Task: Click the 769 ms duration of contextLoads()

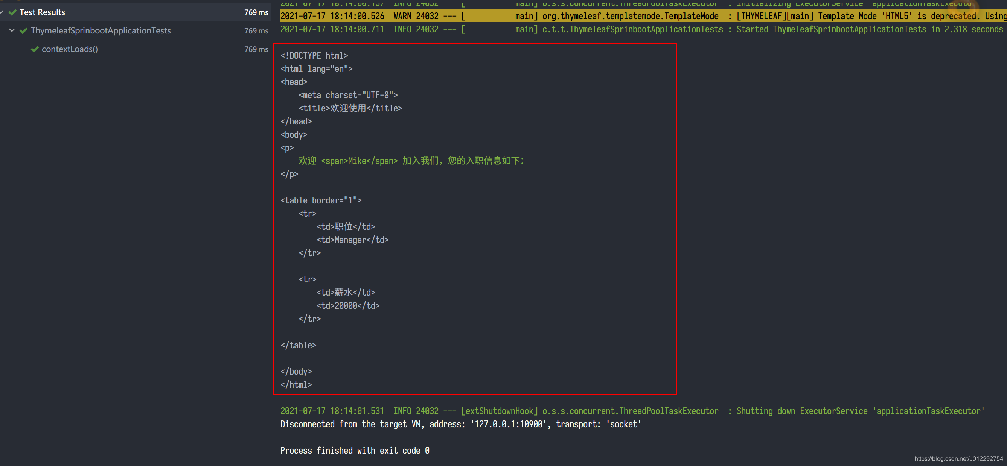Action: coord(256,49)
